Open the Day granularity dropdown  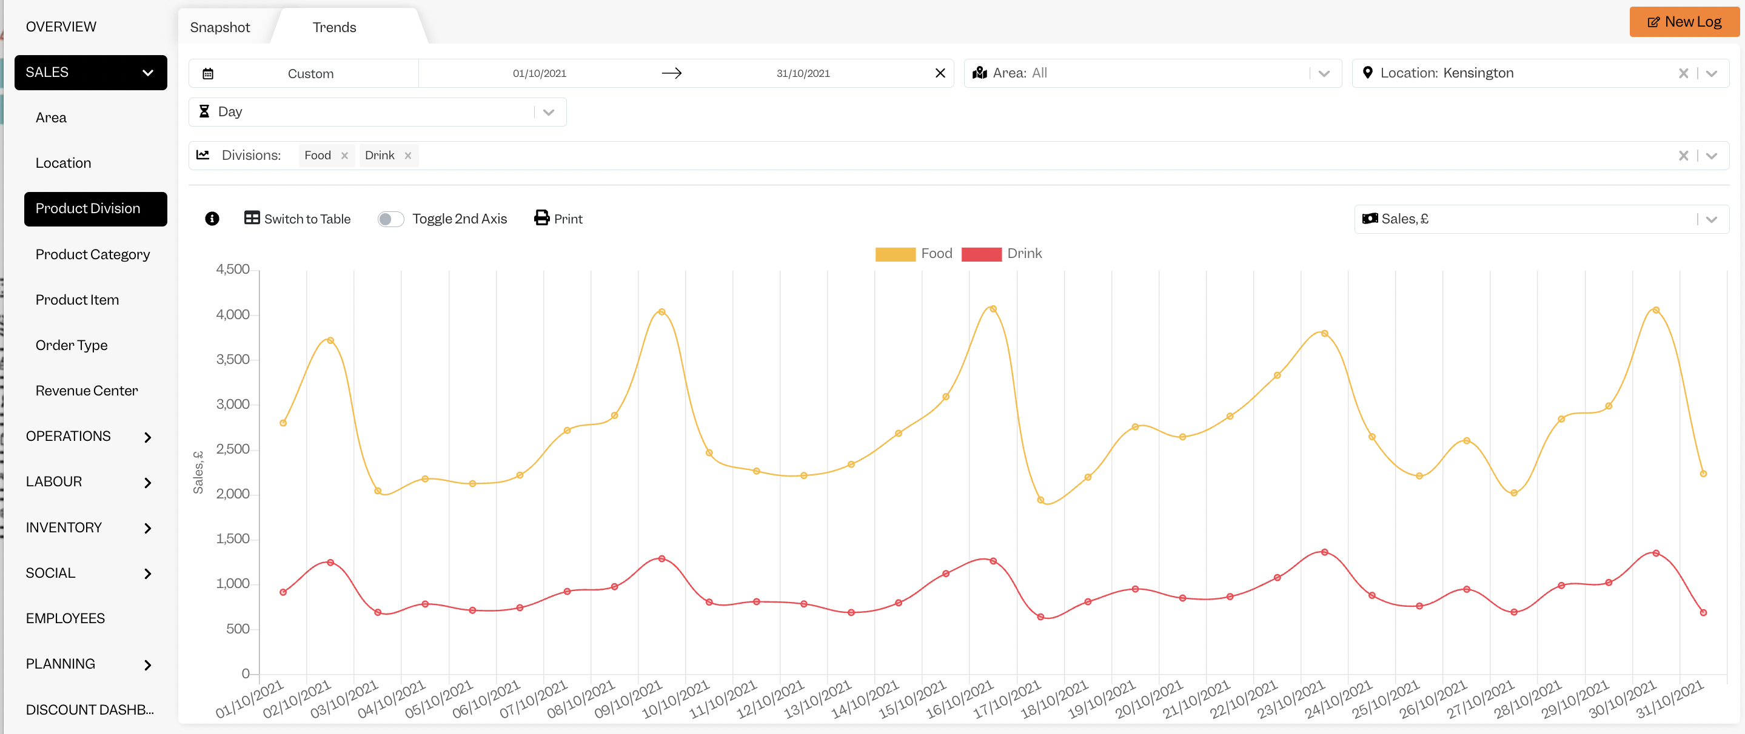pos(377,111)
